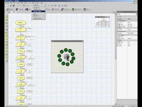The image size is (142, 107).
Task: Select the Macro icon in left flowchart toolbar
Action: click(6, 42)
